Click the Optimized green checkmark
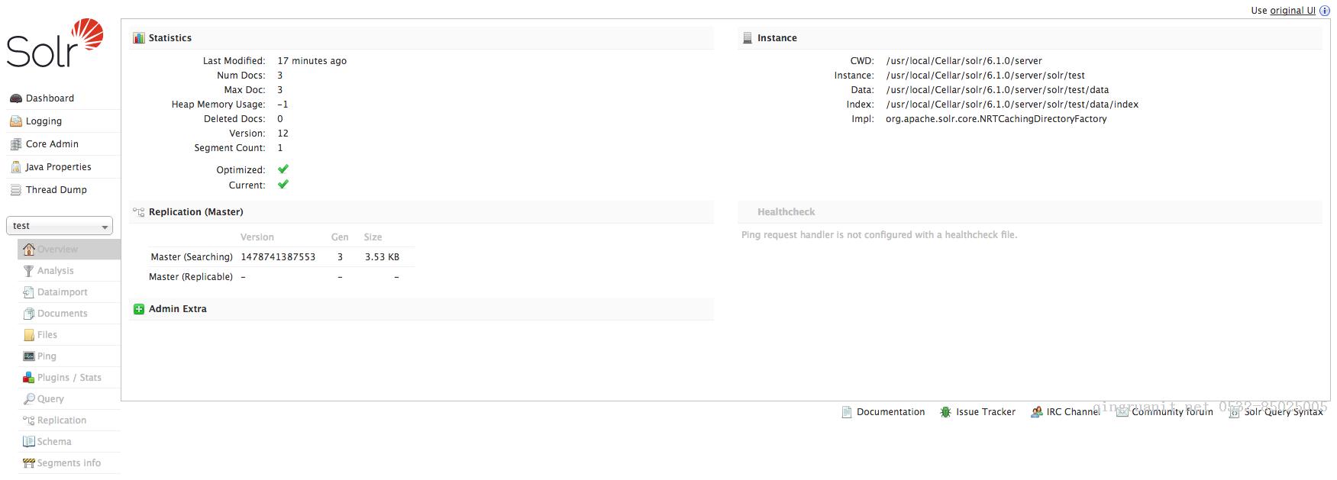This screenshot has height=480, width=1337. 283,169
